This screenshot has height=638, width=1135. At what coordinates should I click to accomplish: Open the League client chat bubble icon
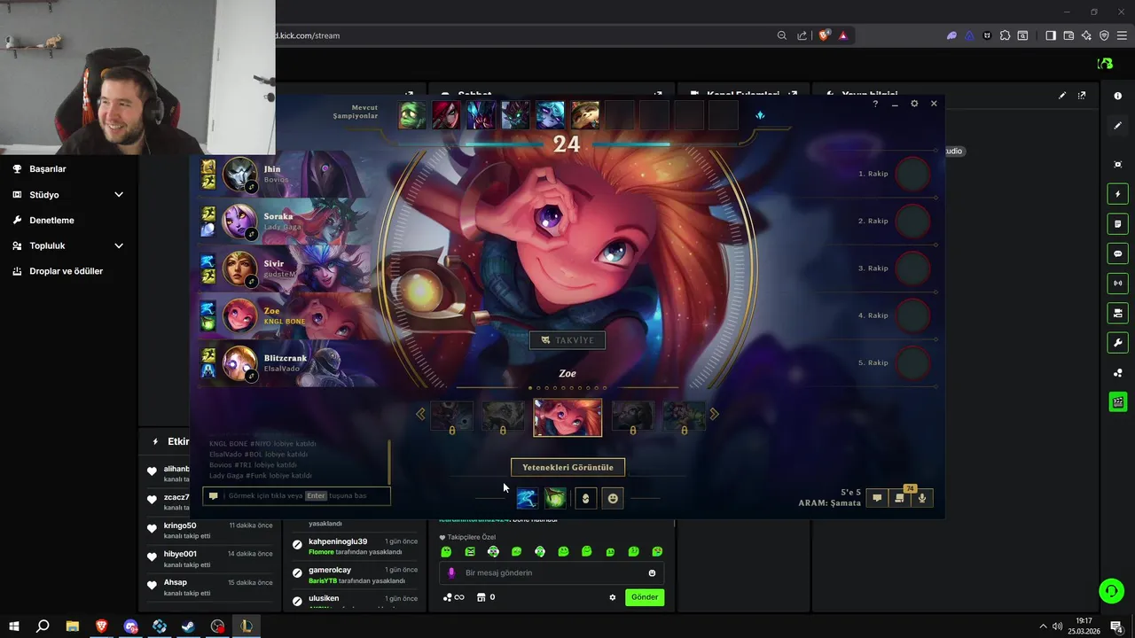[877, 498]
